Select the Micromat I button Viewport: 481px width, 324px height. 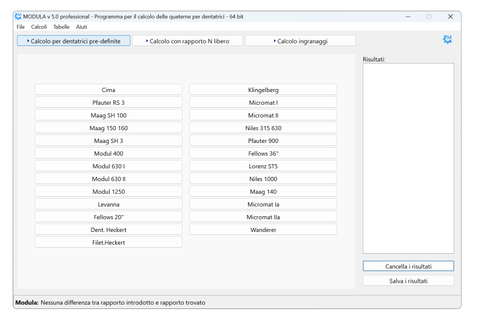[x=263, y=102]
